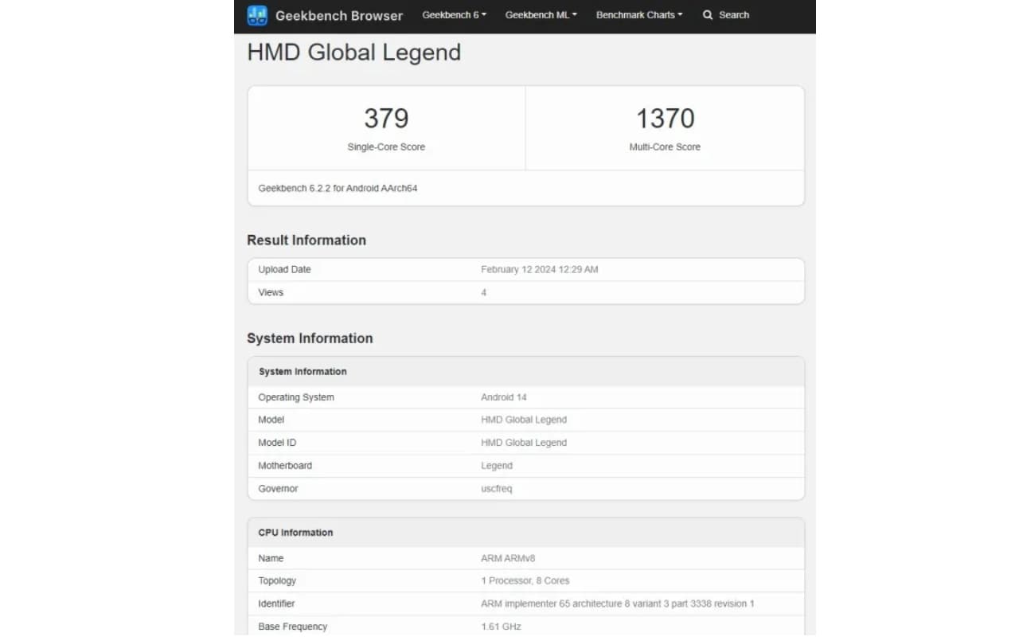Click the magnifying glass search icon

(708, 15)
